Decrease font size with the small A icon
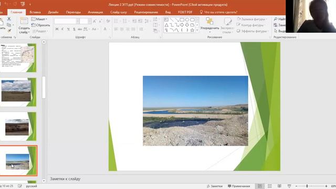 coord(100,21)
